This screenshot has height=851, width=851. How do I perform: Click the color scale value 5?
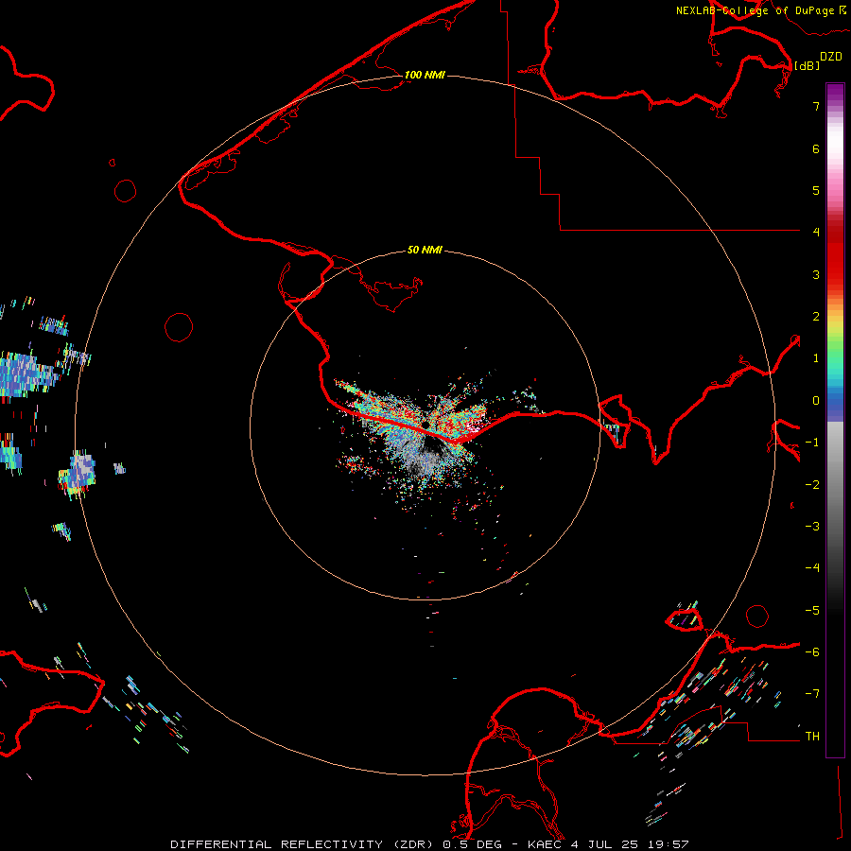click(x=816, y=190)
